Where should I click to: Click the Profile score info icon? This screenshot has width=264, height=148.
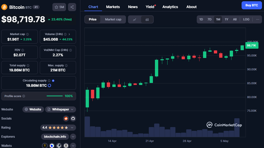[24, 96]
